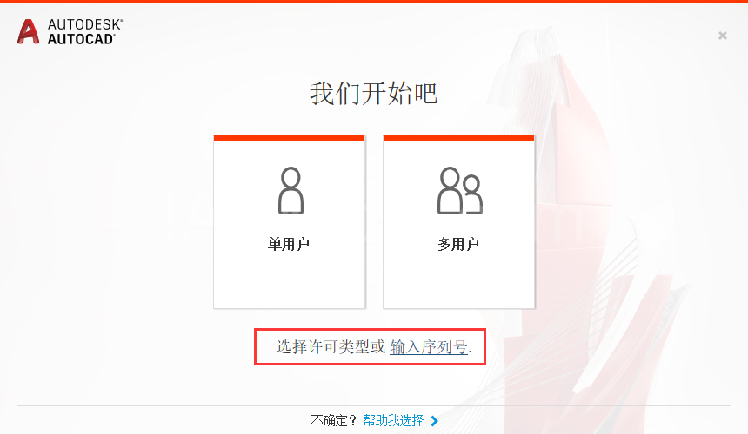Click the orange bar atop 多用户 card
Screen dimensions: 748x434
458,138
